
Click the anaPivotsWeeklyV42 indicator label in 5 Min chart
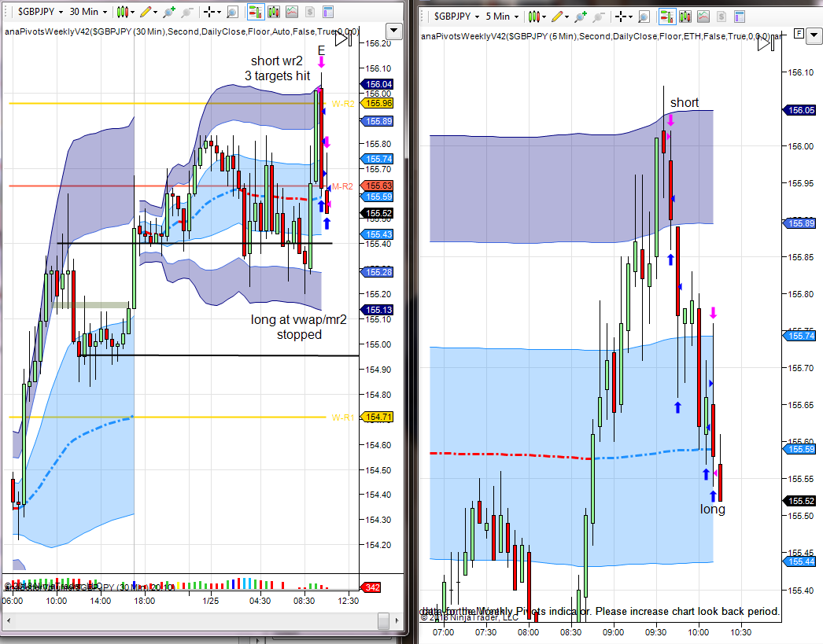click(x=601, y=36)
